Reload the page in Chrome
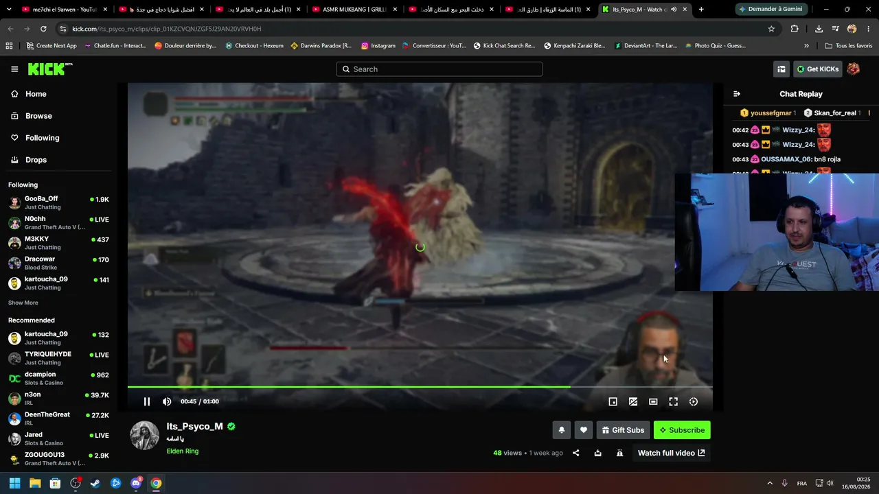This screenshot has width=879, height=494. (x=43, y=29)
